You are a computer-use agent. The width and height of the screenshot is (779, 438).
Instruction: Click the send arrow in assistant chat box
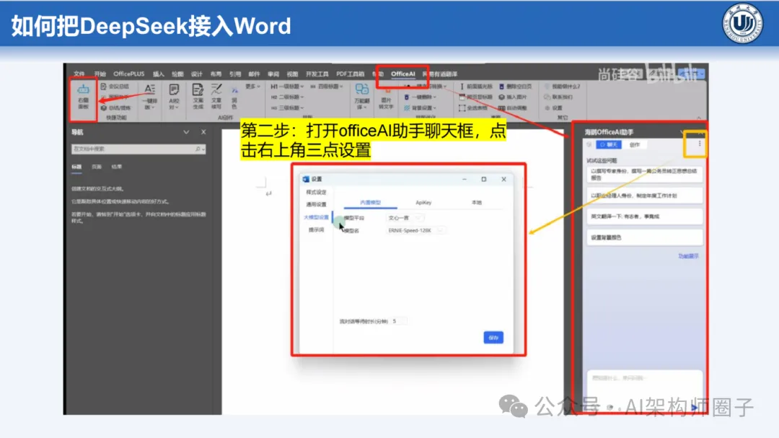[695, 408]
